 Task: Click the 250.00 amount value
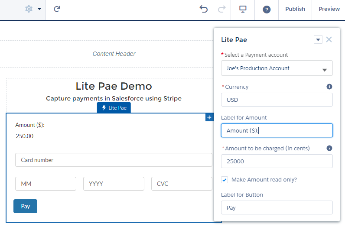click(x=24, y=136)
